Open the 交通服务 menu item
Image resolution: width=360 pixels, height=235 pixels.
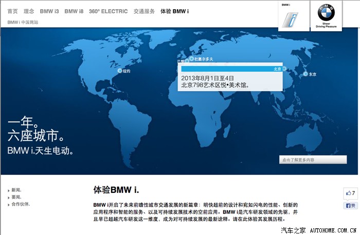144,11
